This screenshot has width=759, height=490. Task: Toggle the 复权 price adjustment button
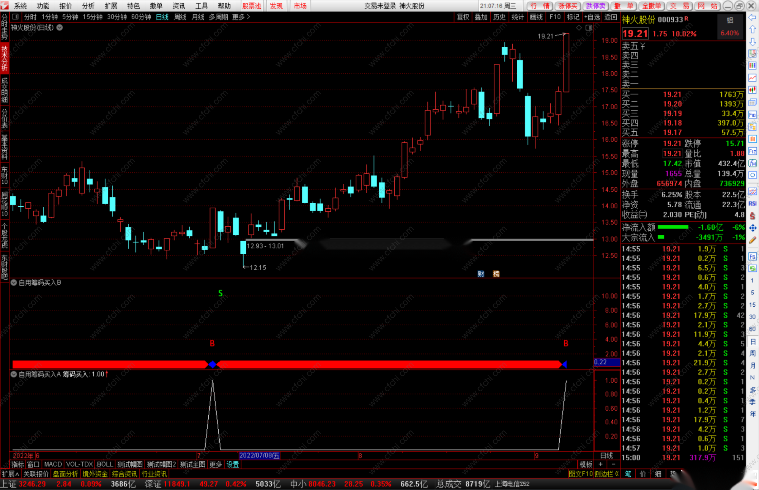pos(463,17)
